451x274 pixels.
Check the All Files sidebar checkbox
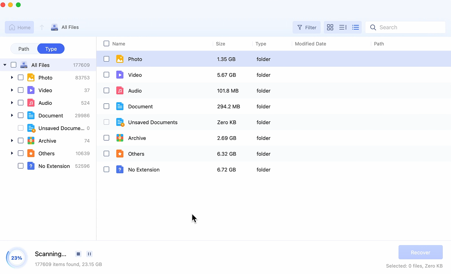(14, 65)
